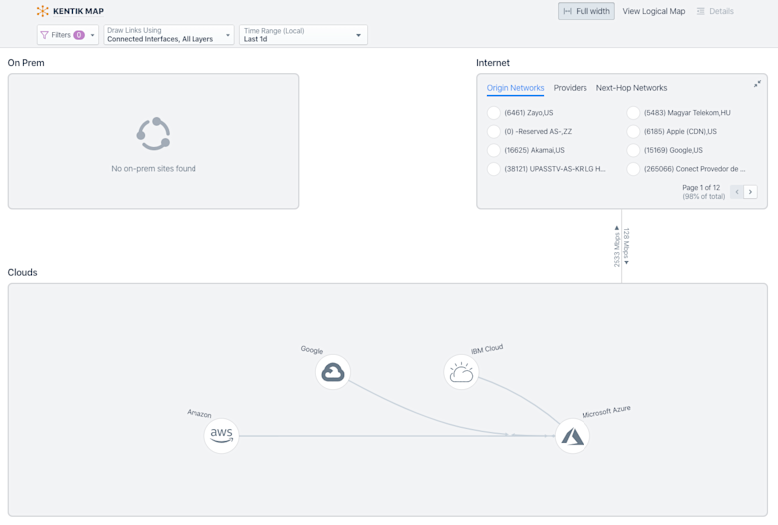Click the 2533 Mbps link label
The height and width of the screenshot is (525, 778).
(x=617, y=248)
